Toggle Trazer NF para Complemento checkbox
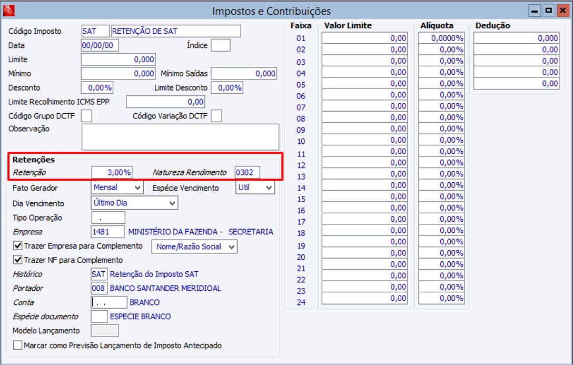The image size is (573, 365). click(x=17, y=260)
